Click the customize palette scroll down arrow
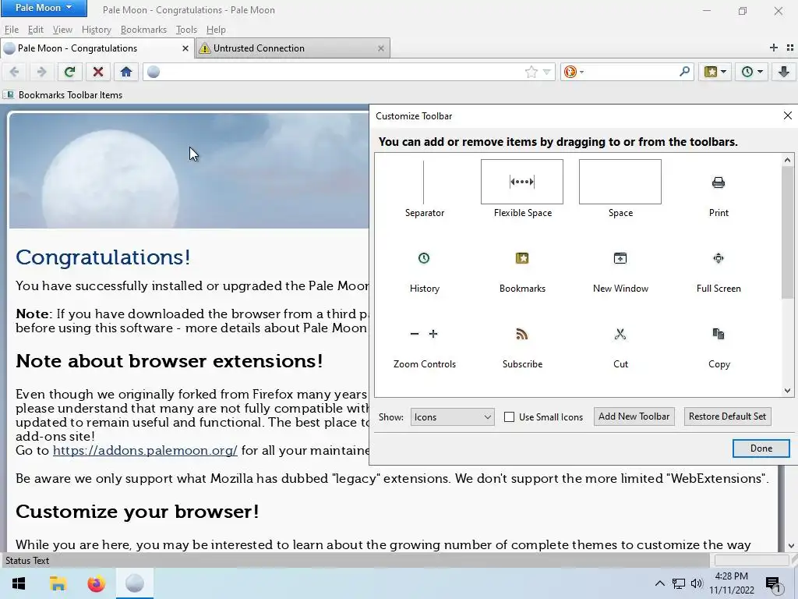This screenshot has width=798, height=599. tap(787, 391)
